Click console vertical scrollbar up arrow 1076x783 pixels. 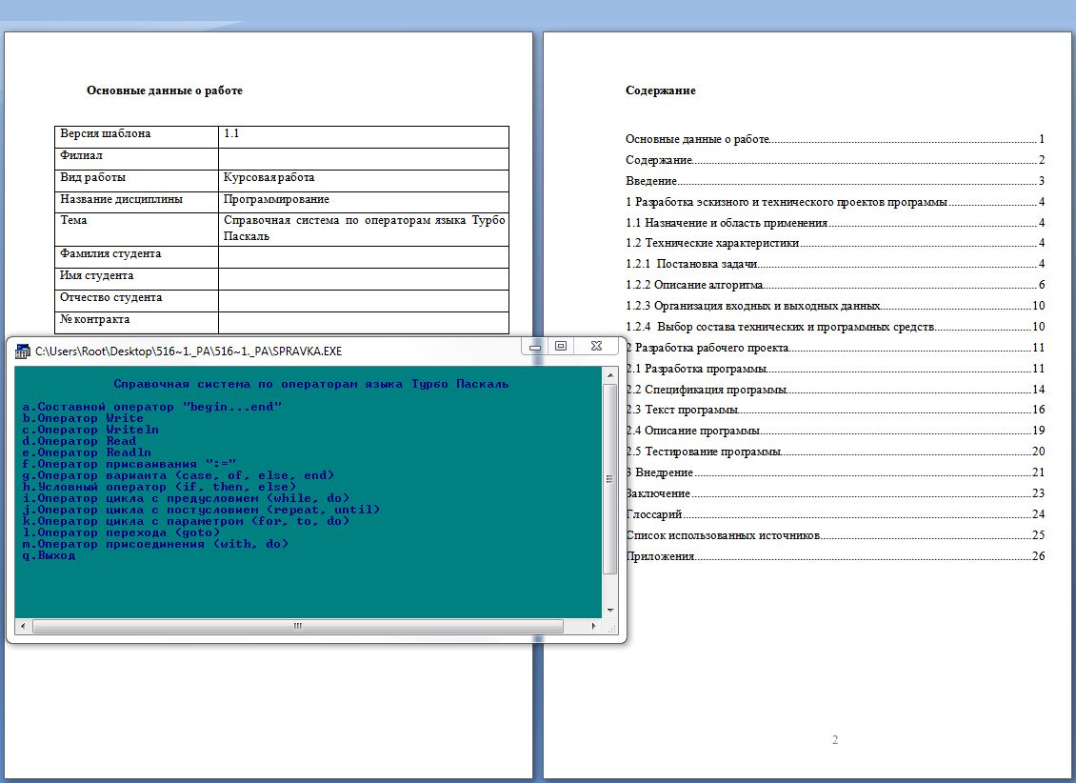(610, 375)
